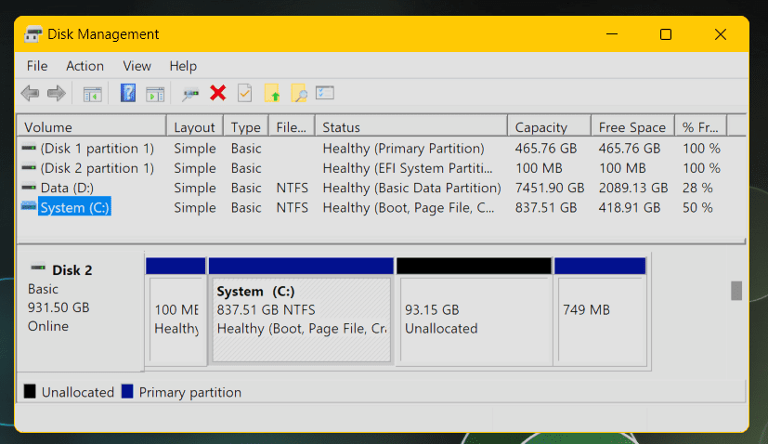Screen dimensions: 768x444
Task: Click the graphical view vertical scrollbar thumb
Action: (x=736, y=291)
